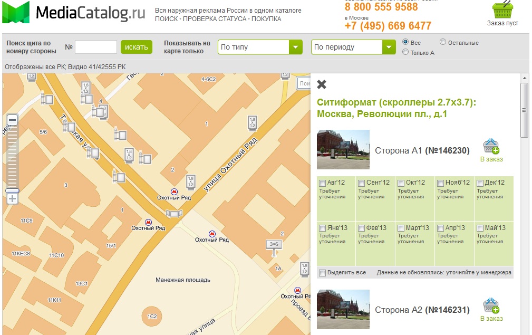Open the По периоду dropdown

(353, 47)
